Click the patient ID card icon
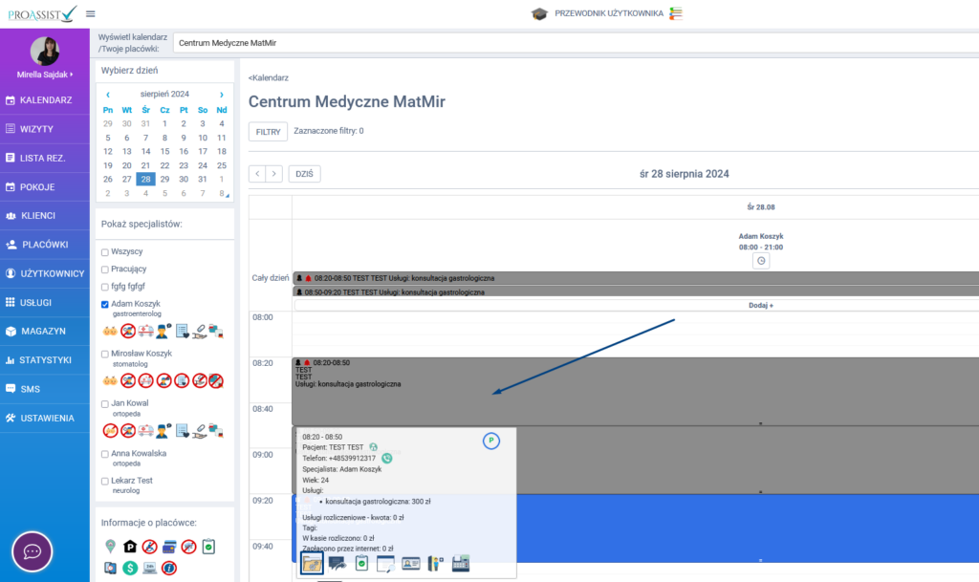This screenshot has width=979, height=582. pos(411,564)
